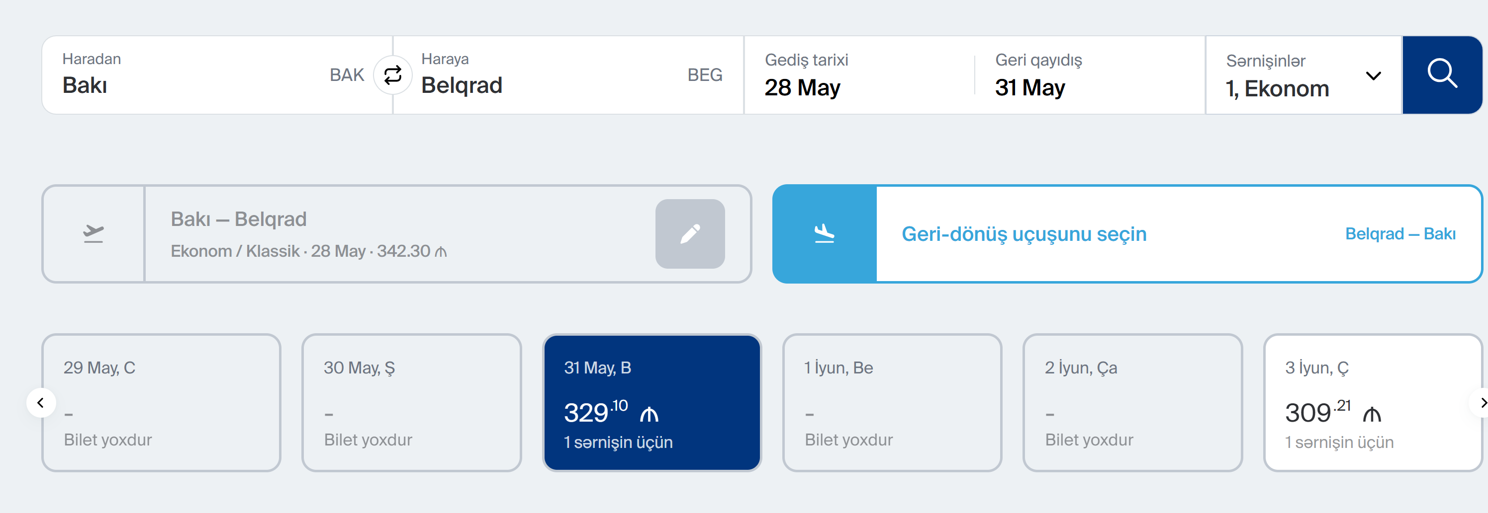Select the 2 İyun date tab
1488x513 pixels.
click(1132, 403)
